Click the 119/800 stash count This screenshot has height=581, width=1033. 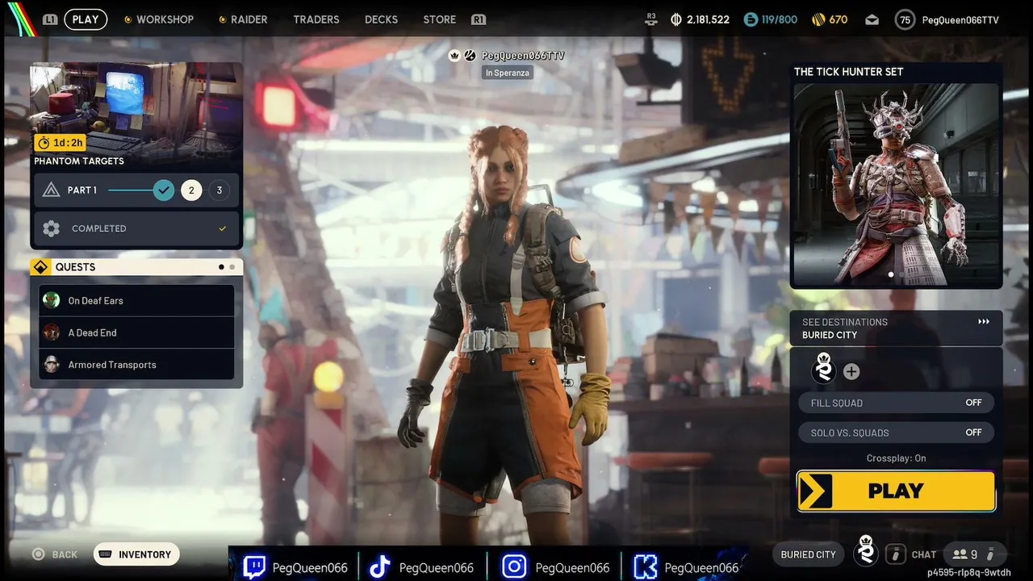coord(780,19)
